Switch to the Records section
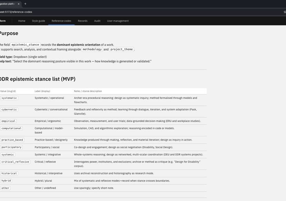 [x=82, y=21]
